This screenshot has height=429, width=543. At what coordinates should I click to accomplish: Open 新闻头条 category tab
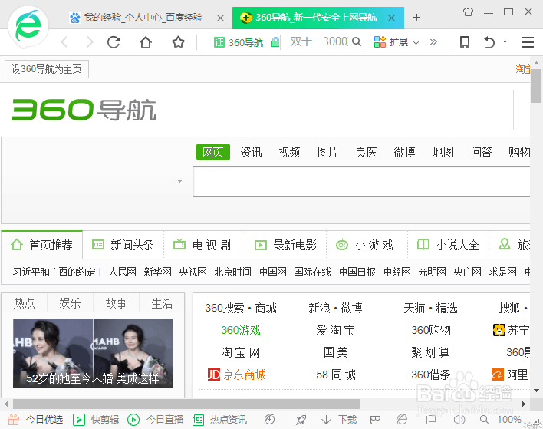click(x=123, y=245)
